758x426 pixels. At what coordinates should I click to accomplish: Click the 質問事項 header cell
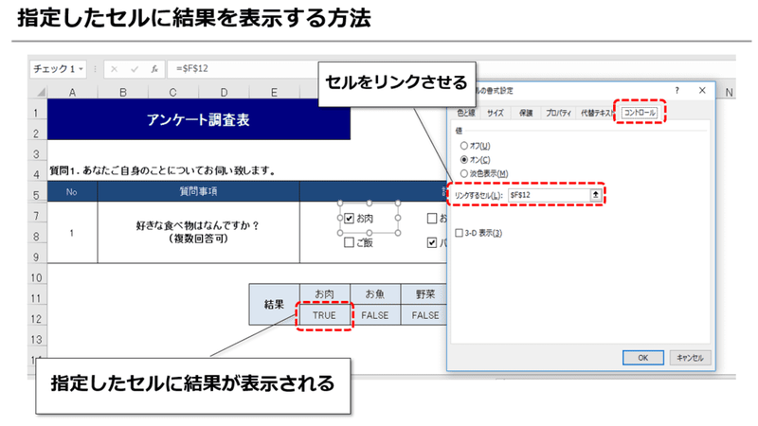pos(199,192)
